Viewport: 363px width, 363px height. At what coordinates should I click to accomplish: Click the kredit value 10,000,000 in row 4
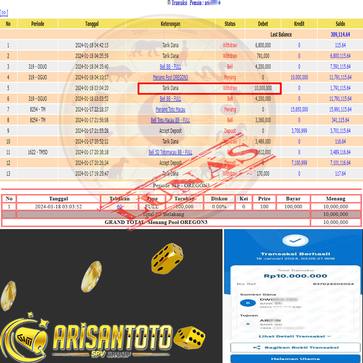(x=299, y=77)
